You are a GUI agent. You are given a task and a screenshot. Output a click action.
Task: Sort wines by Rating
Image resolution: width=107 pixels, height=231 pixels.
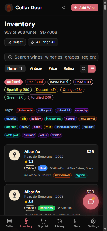coord(69,68)
